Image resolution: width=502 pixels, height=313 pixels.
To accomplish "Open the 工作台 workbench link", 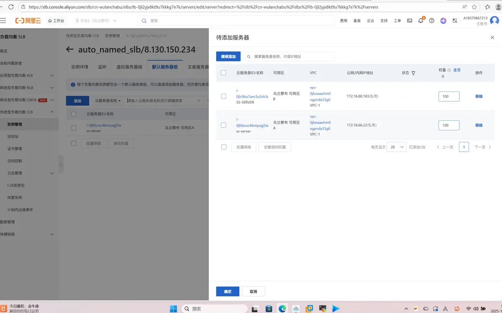I will click(x=56, y=20).
